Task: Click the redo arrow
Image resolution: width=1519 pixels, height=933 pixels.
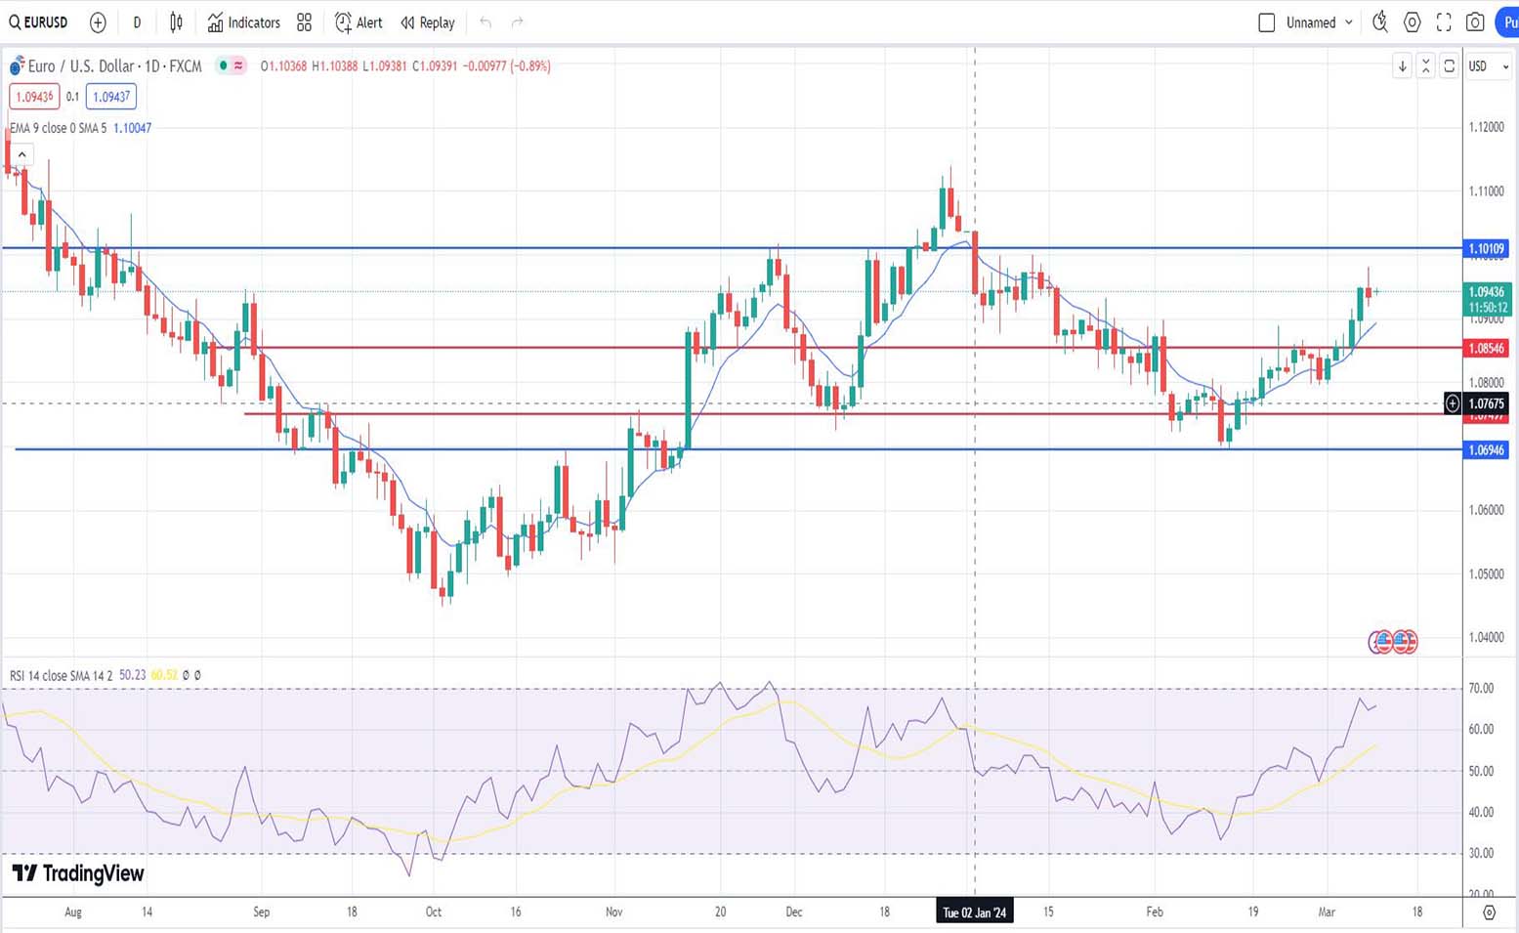Action: (x=518, y=22)
